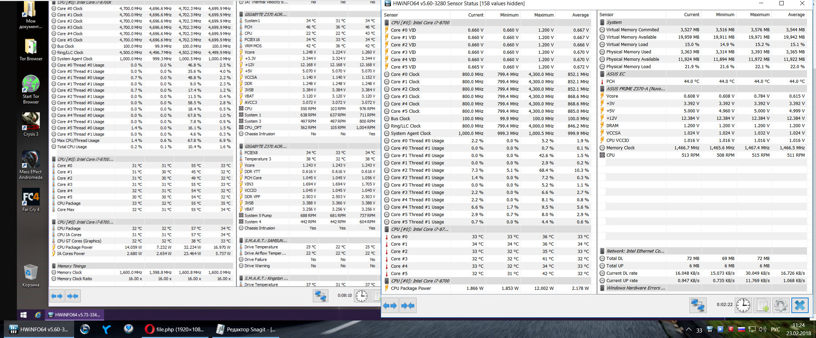Image resolution: width=816 pixels, height=338 pixels.
Task: Open the 11:24 clock and date
Action: click(x=798, y=329)
